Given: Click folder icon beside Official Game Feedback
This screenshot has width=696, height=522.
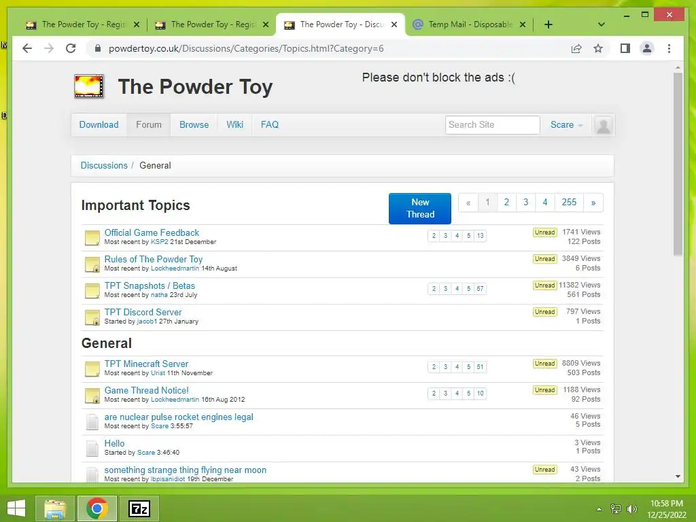Looking at the screenshot, I should coord(92,237).
